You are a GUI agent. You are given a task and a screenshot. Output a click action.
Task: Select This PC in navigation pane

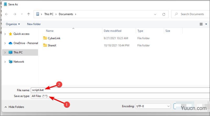pyautogui.click(x=18, y=52)
